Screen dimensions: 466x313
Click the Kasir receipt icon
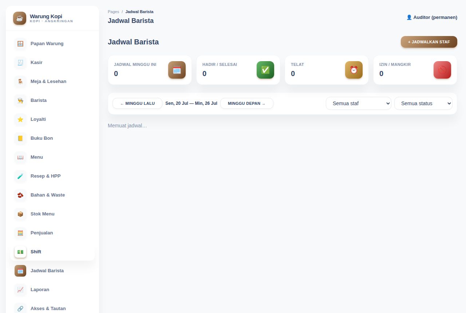[x=20, y=63]
